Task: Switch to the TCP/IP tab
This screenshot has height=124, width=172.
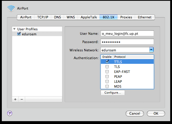Action: (x=43, y=17)
